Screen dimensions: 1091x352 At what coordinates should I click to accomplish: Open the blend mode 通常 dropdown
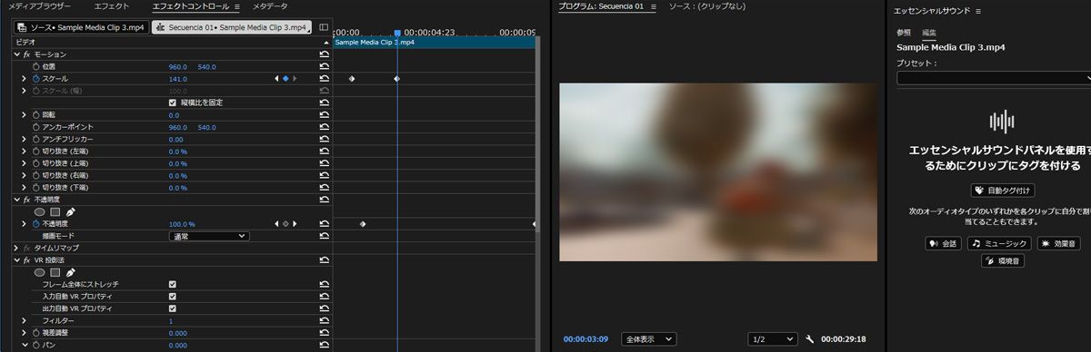click(x=208, y=236)
